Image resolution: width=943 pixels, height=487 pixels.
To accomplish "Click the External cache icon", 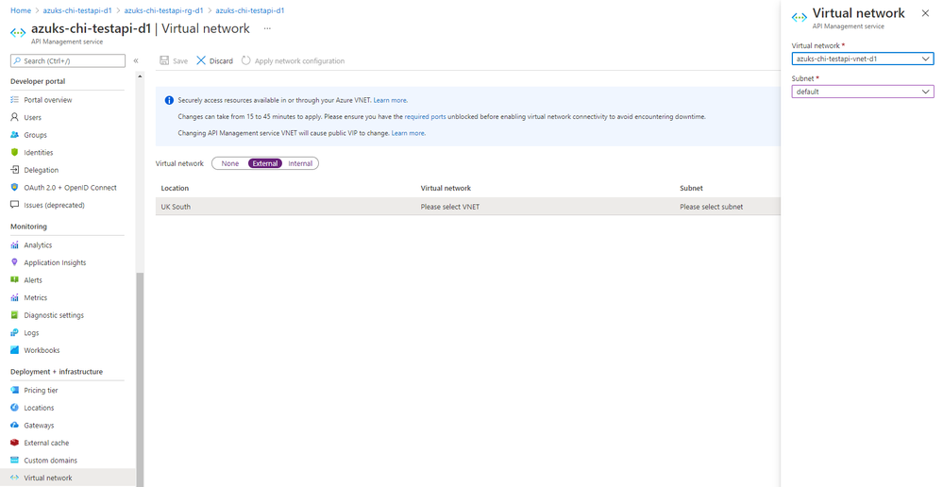I will pos(15,443).
